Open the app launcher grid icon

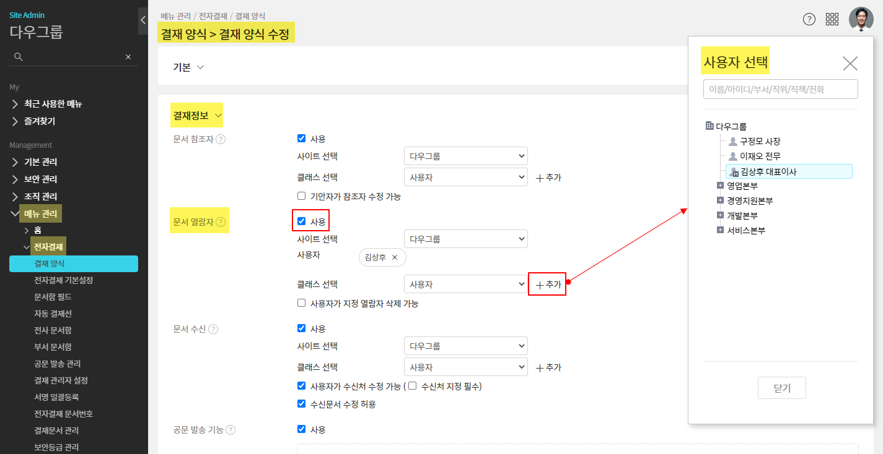(832, 19)
